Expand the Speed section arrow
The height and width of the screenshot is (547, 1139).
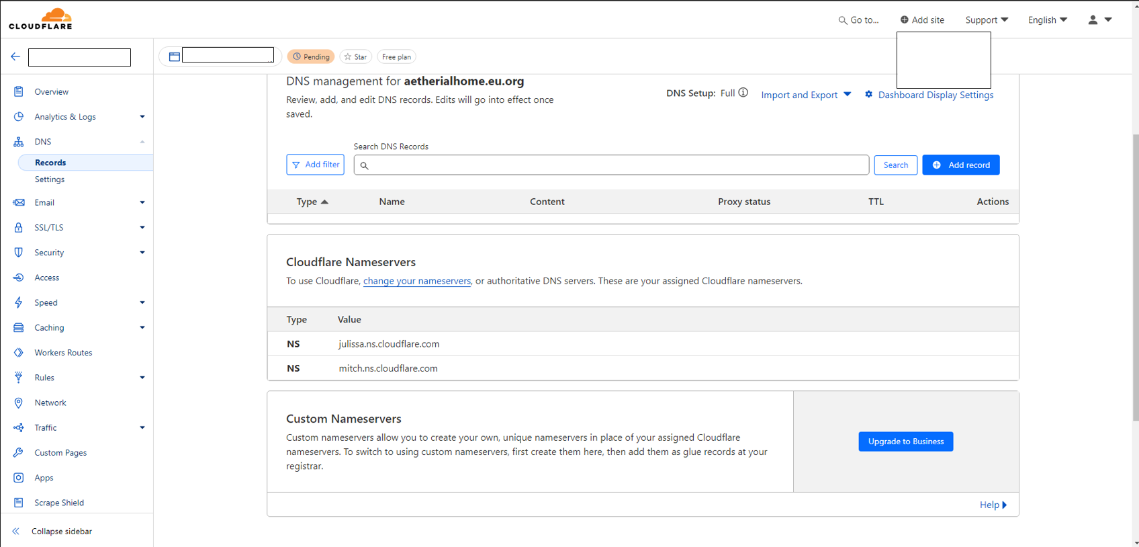click(142, 302)
